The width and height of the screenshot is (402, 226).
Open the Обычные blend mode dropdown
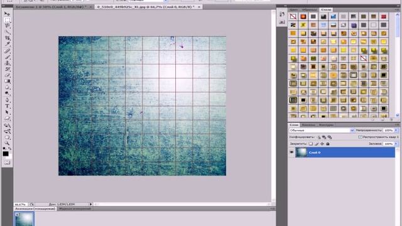pos(352,131)
